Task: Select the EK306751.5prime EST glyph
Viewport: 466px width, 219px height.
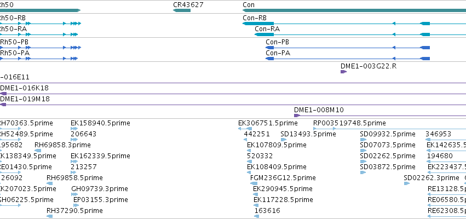Action: pyautogui.click(x=245, y=129)
